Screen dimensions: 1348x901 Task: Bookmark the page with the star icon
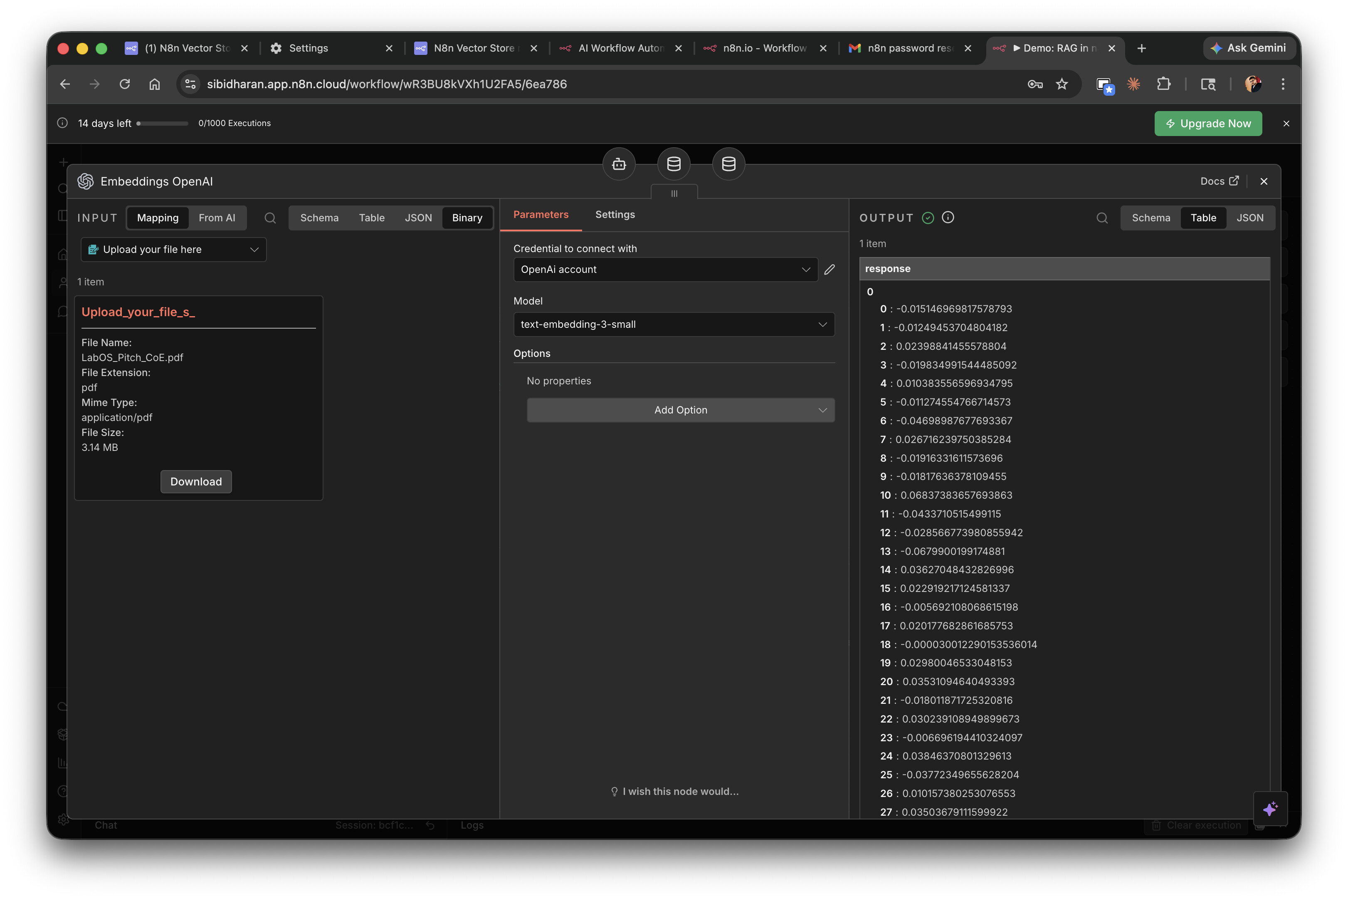1062,84
